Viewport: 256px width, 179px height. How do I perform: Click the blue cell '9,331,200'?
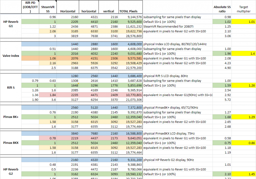131,160
